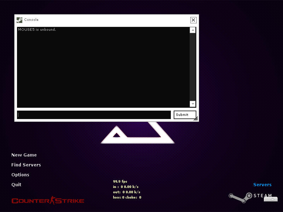This screenshot has width=283, height=212.
Task: Click the Submit button
Action: tap(185, 115)
